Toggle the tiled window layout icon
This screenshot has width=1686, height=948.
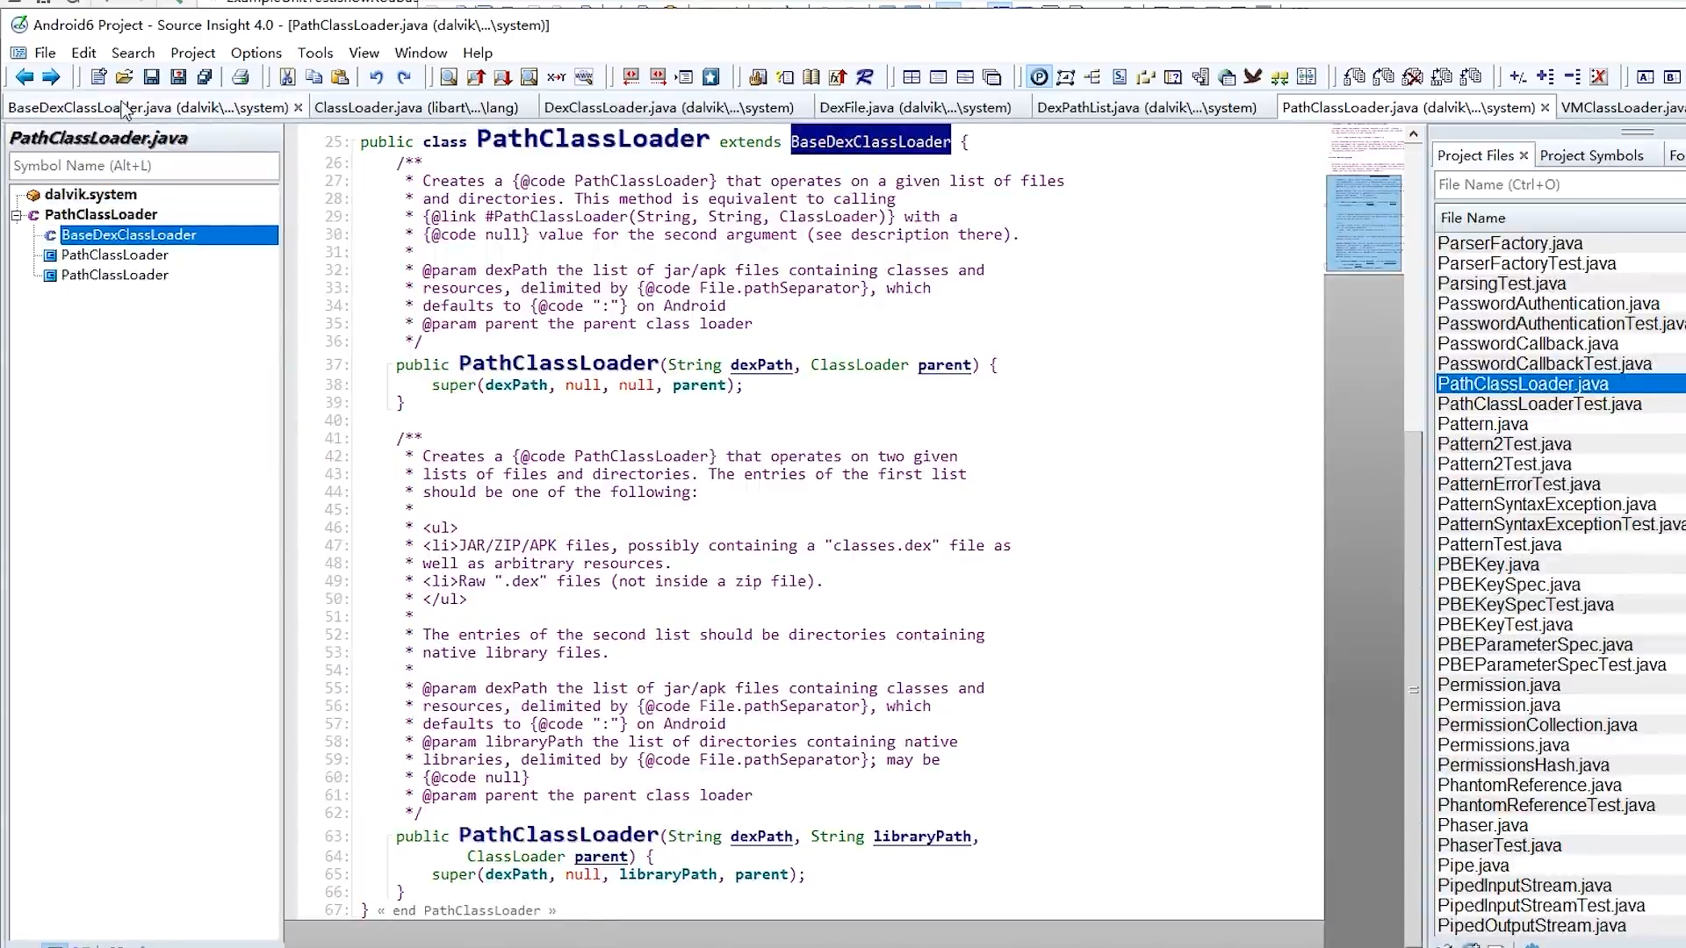(911, 77)
